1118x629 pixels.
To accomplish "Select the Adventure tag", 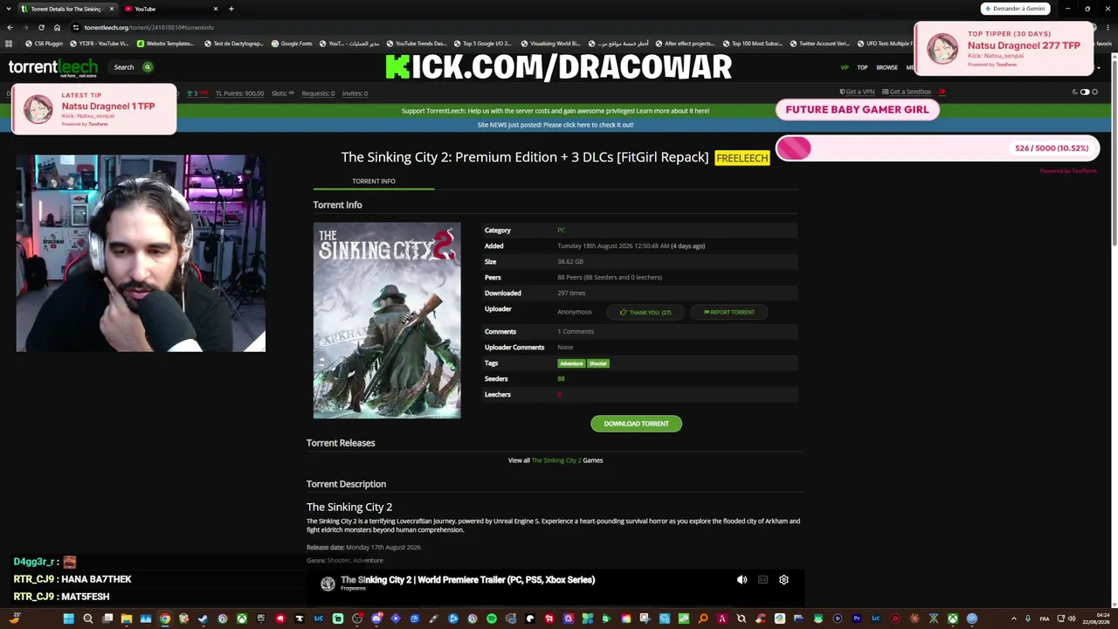I will (571, 363).
